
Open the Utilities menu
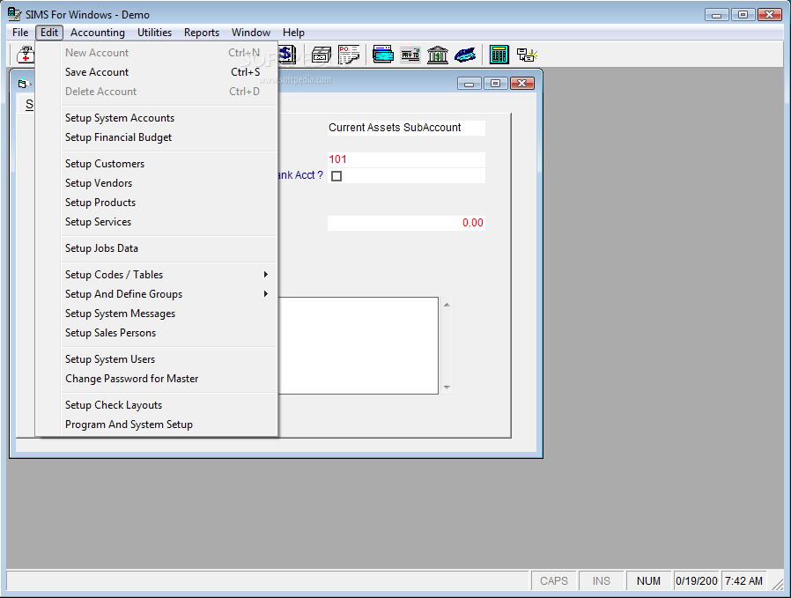tap(154, 33)
